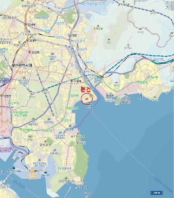Click the red 본건 label
This screenshot has height=198, width=174.
(x=86, y=90)
